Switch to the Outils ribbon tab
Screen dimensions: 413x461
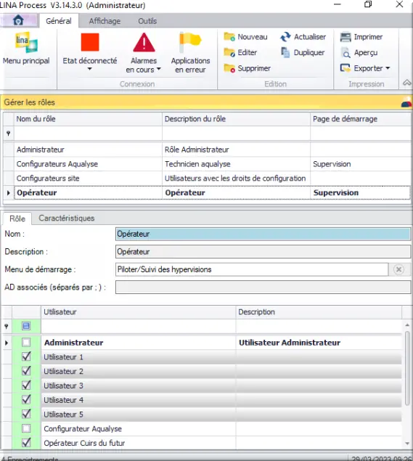147,21
